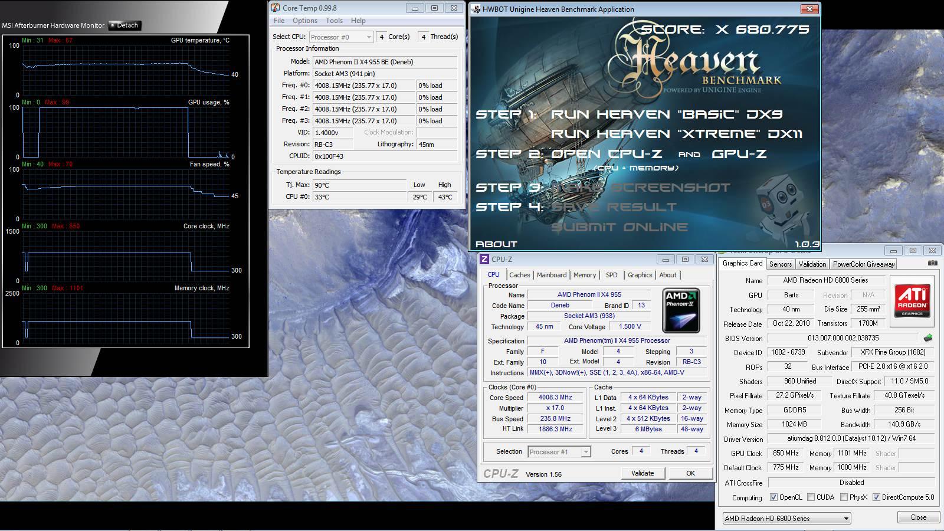This screenshot has height=531, width=944.
Task: Click TAKE SCREENSHOT in Heaven step 3
Action: [x=641, y=188]
